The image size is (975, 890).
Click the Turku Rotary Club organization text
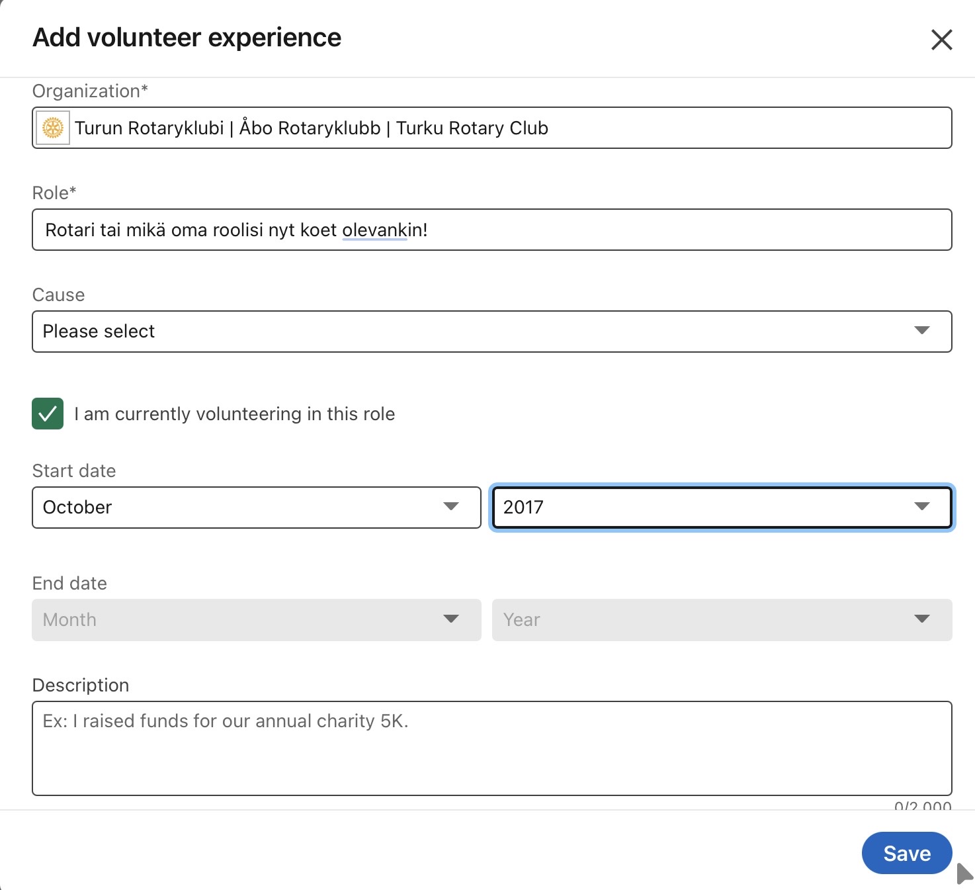[311, 128]
